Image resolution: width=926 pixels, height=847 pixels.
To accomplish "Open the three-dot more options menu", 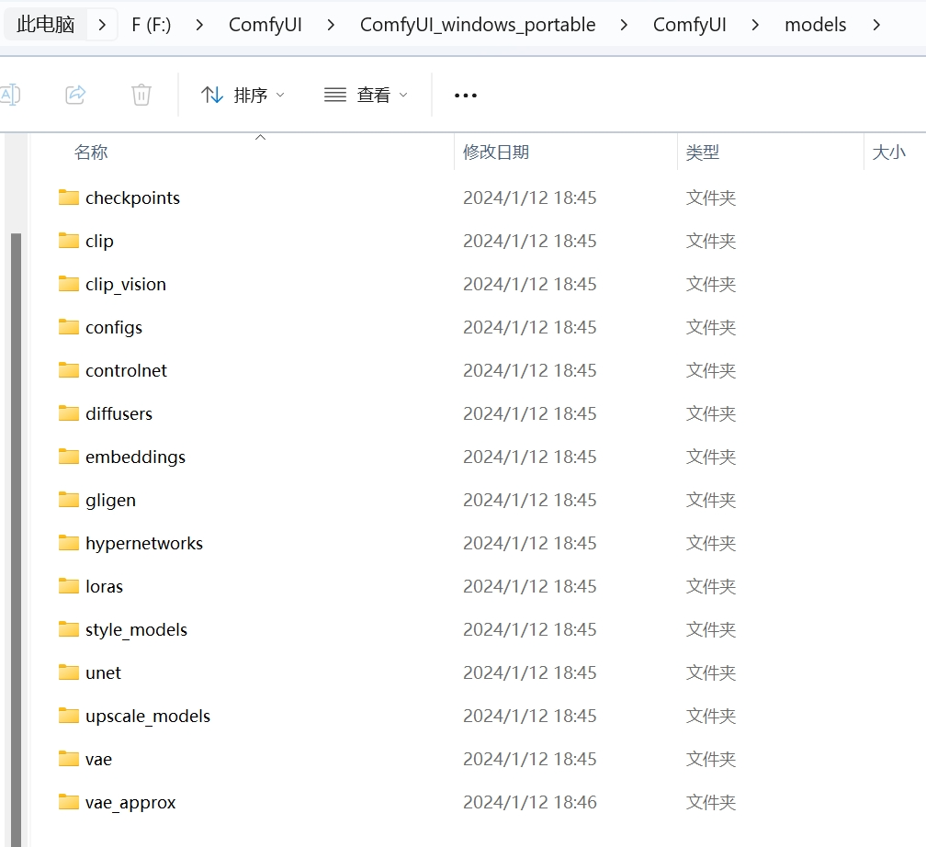I will tap(466, 96).
